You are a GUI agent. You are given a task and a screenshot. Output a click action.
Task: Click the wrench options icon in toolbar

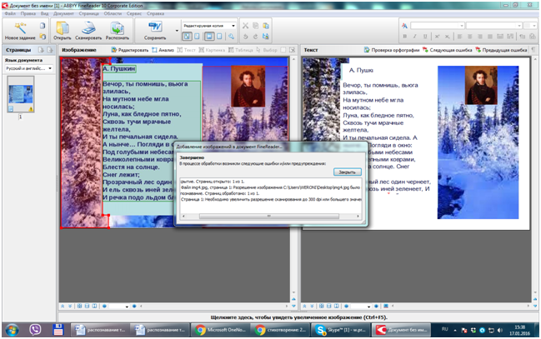point(231,36)
